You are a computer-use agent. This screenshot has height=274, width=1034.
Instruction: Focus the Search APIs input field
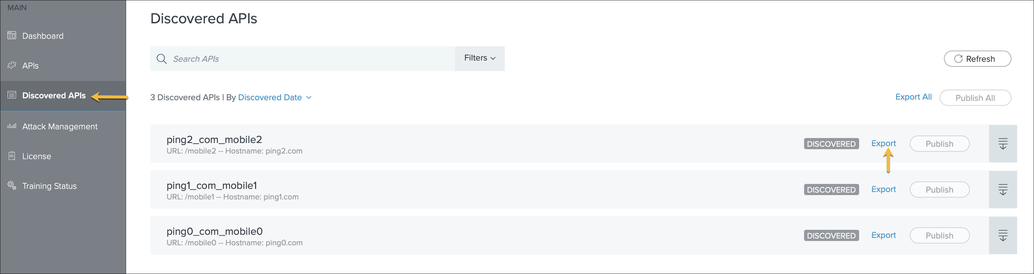[x=309, y=59]
